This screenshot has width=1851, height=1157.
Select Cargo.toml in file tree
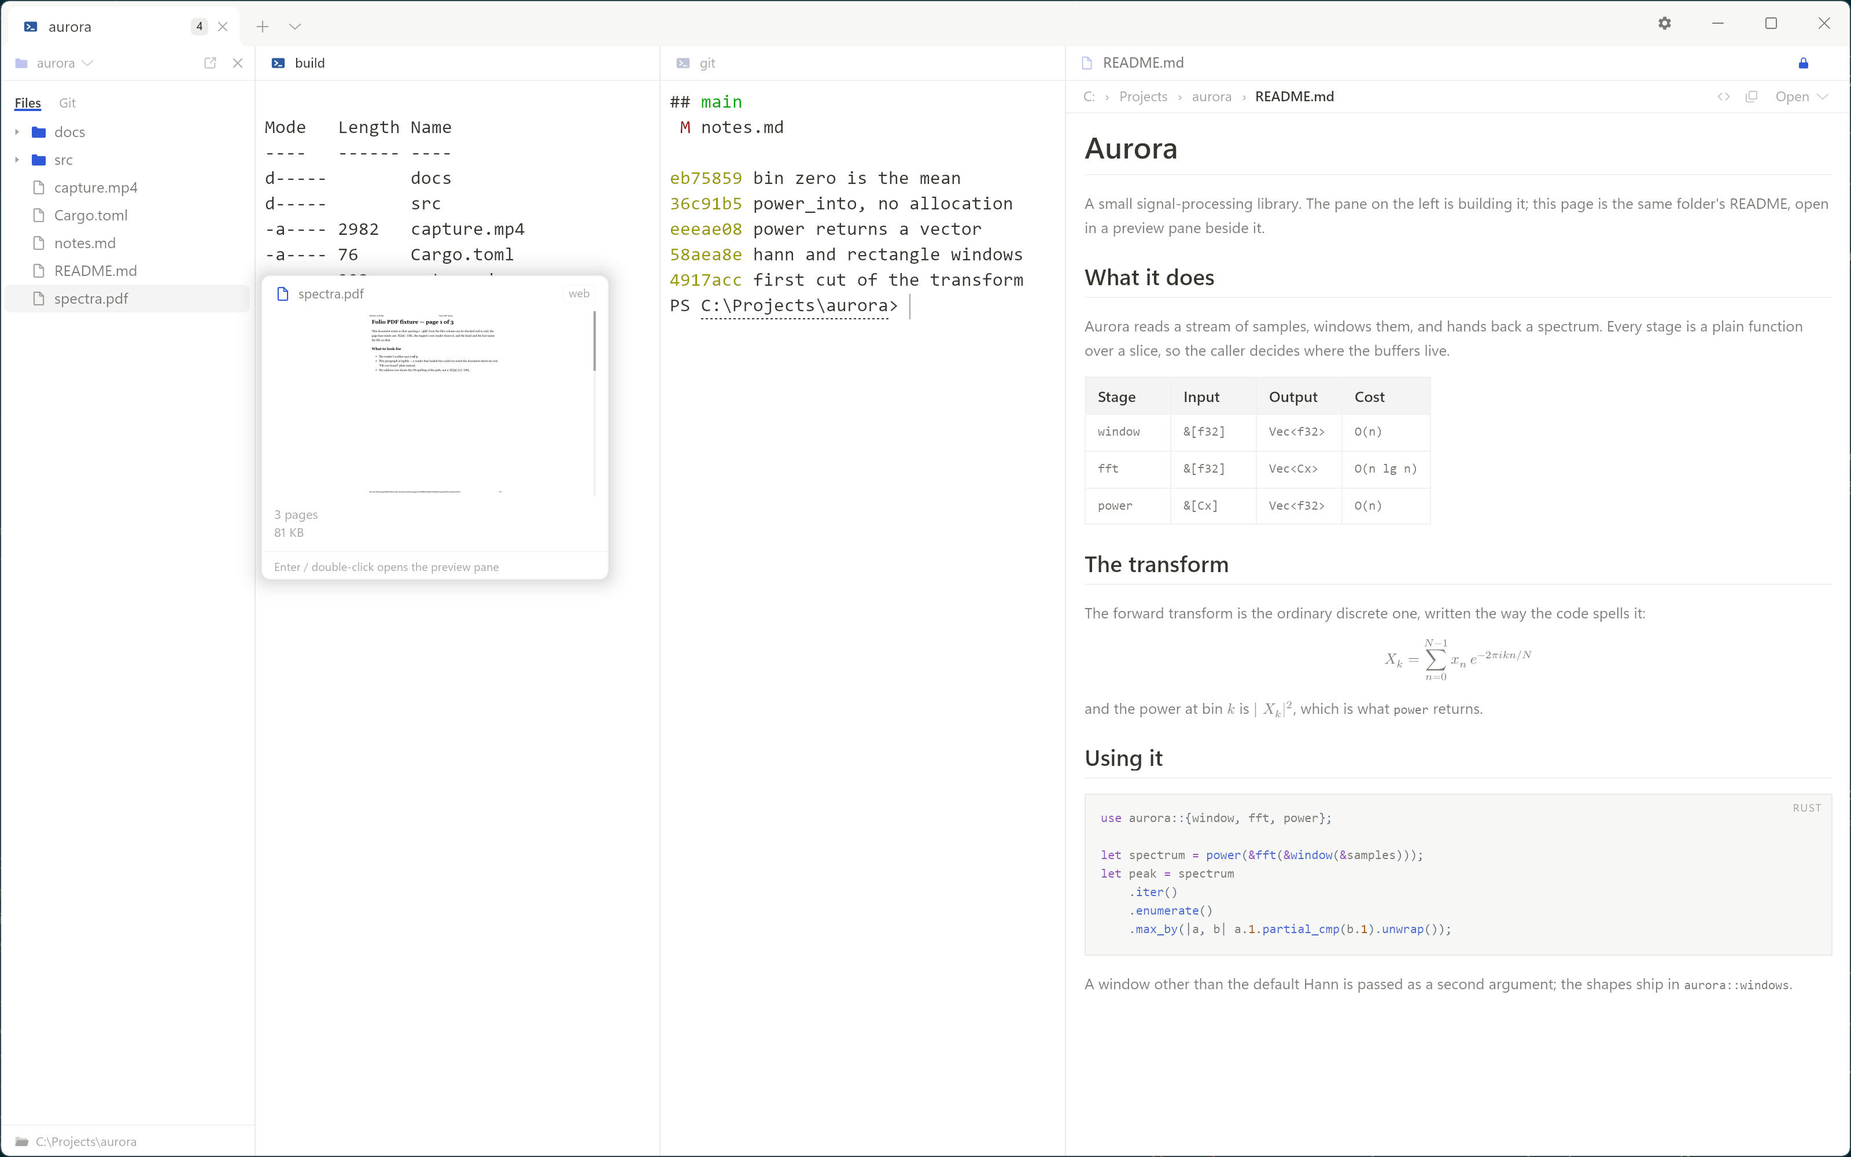[127, 215]
